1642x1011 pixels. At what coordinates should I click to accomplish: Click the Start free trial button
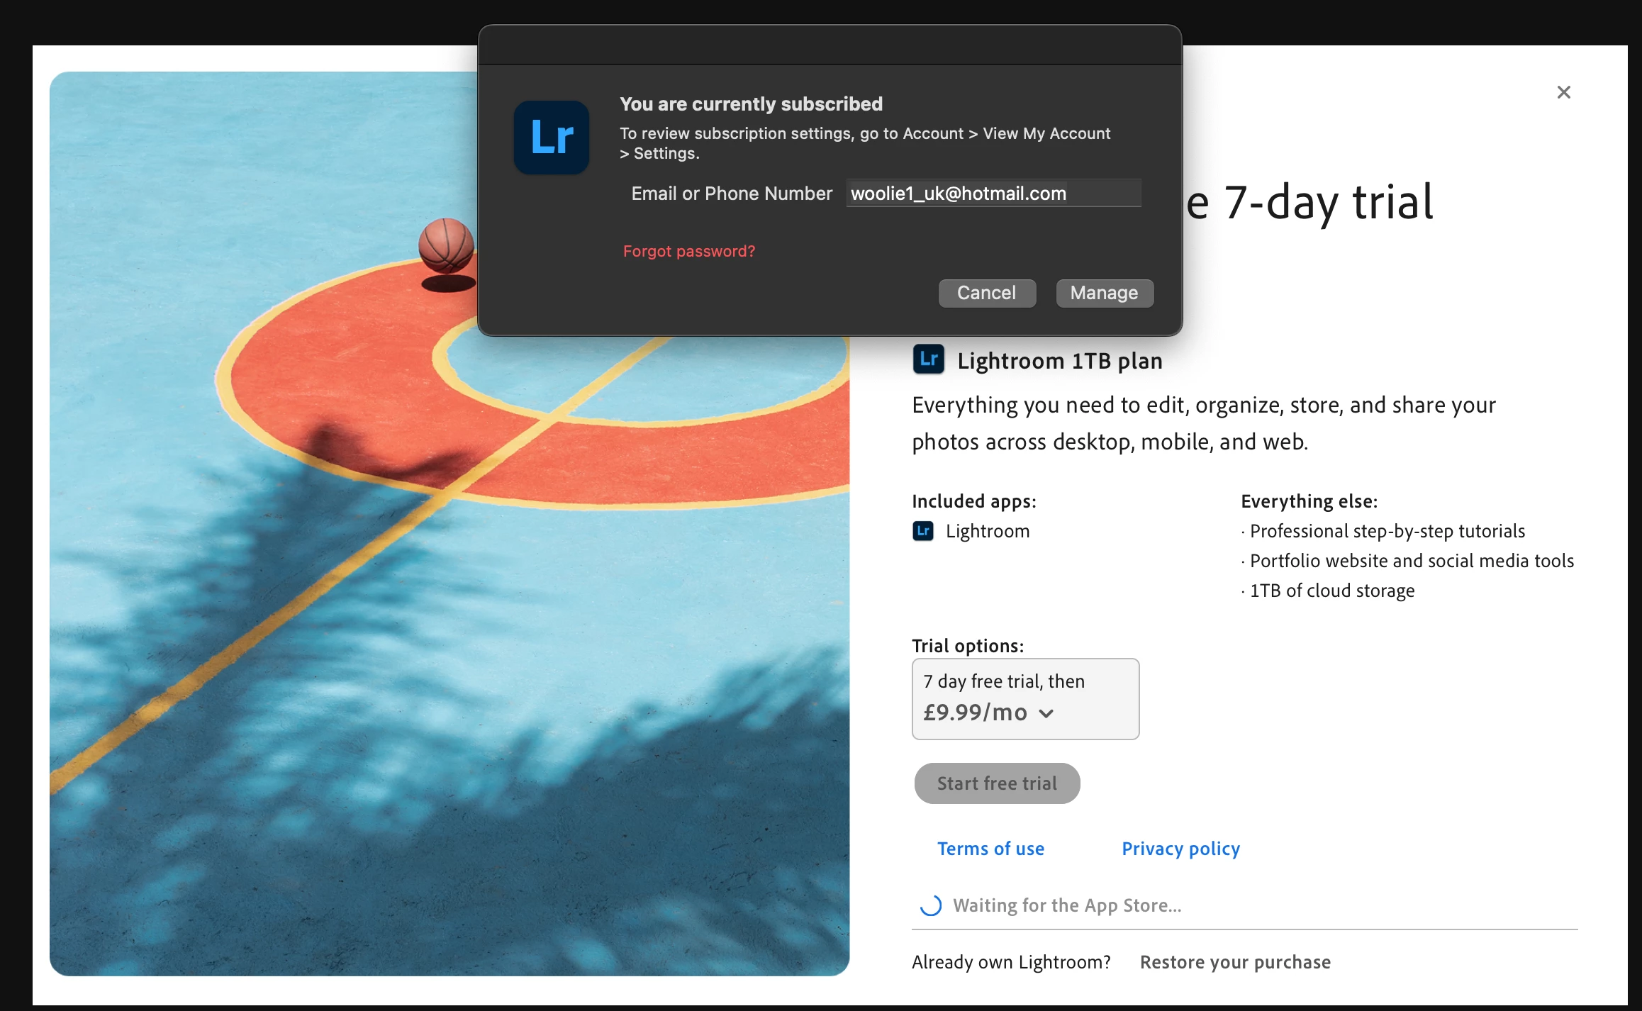pyautogui.click(x=996, y=783)
